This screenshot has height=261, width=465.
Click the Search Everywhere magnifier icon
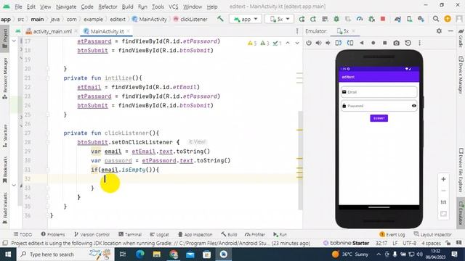pyautogui.click(x=436, y=19)
